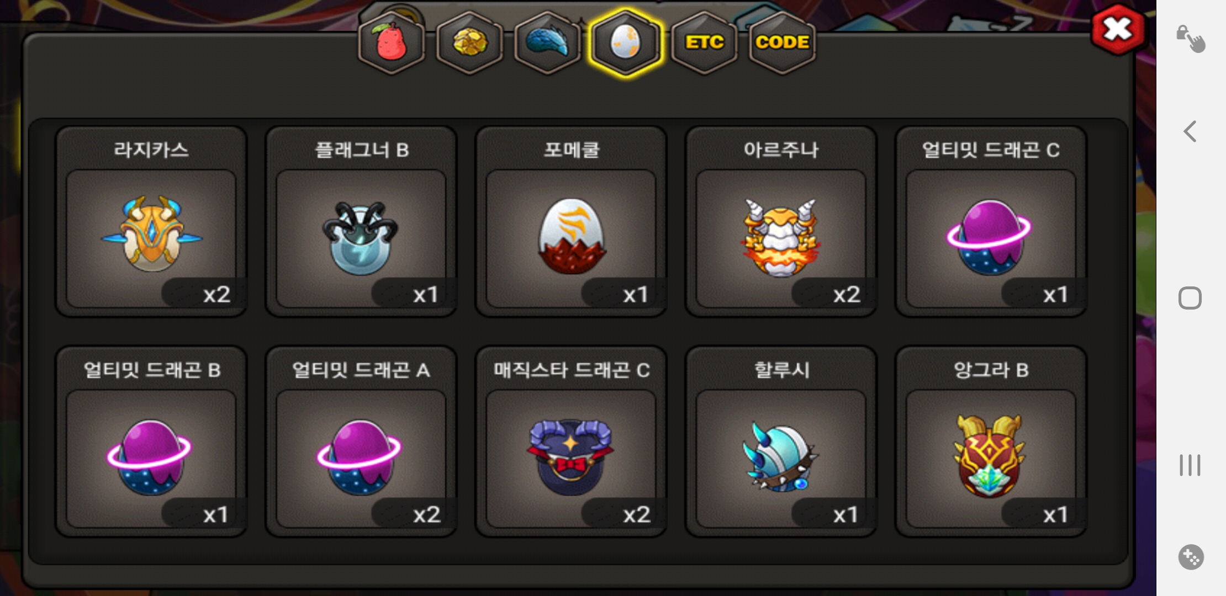Select the spotted egg inventory tab
Viewport: 1226px width, 596px height.
[x=625, y=42]
